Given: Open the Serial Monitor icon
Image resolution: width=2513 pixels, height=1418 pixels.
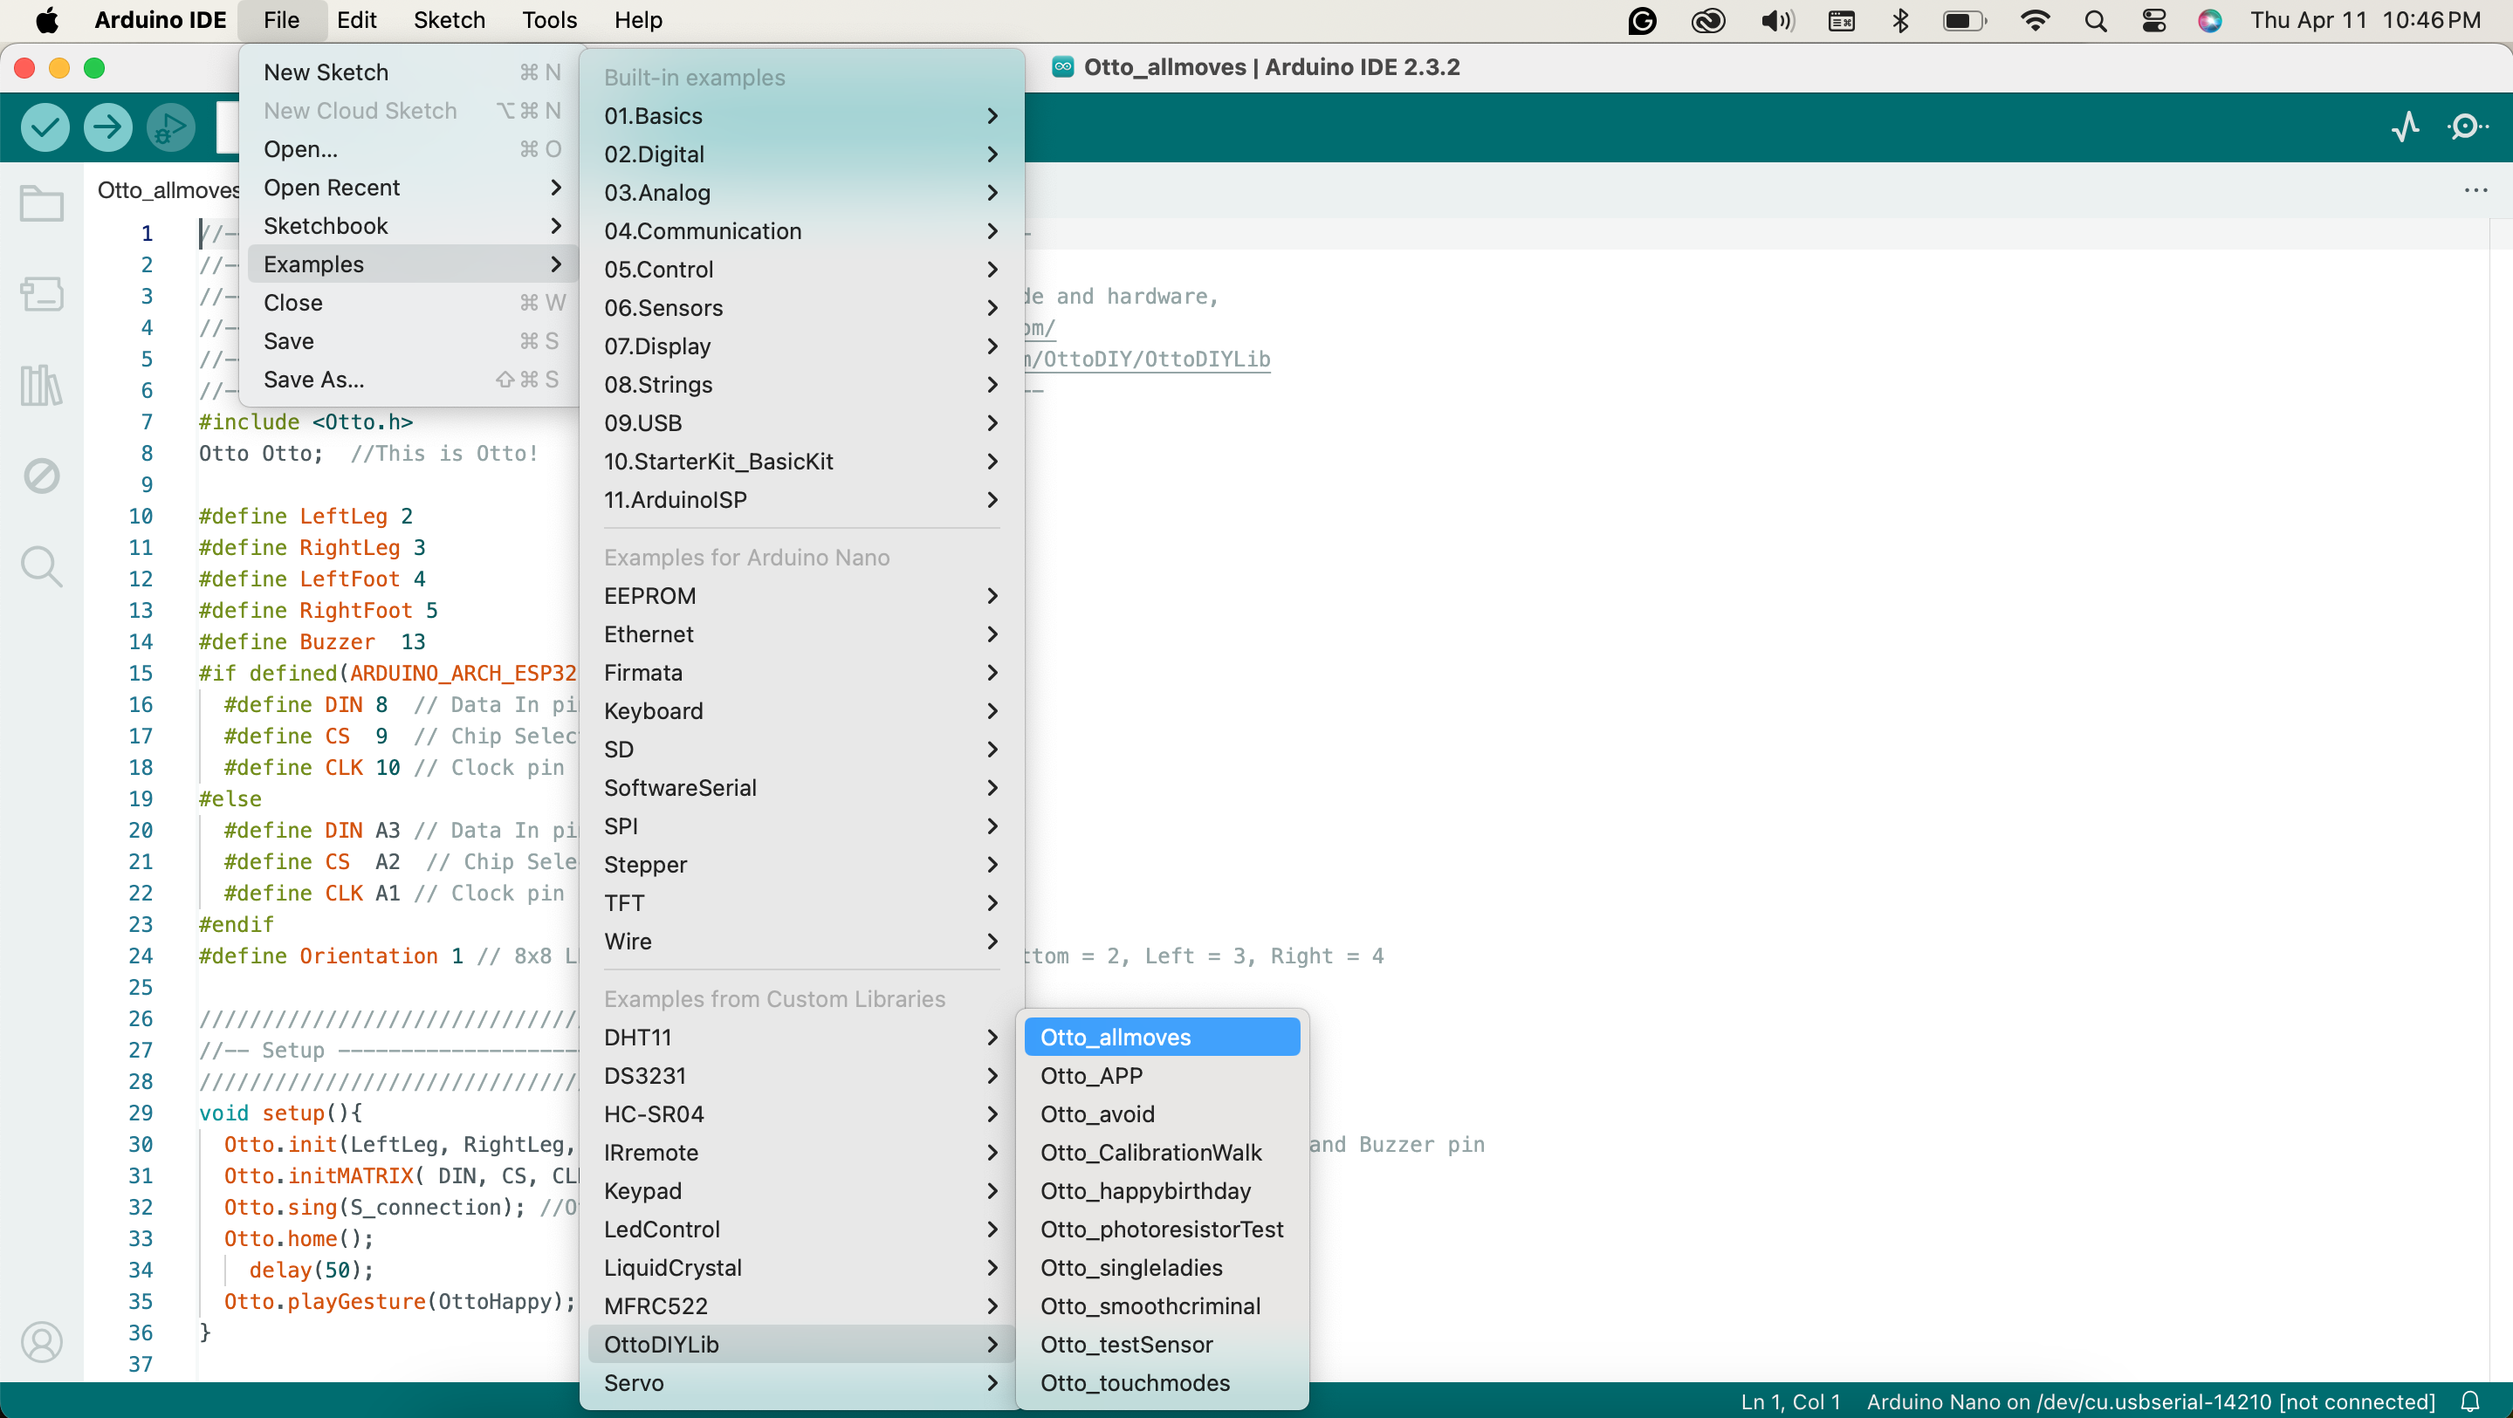Looking at the screenshot, I should tap(2468, 127).
